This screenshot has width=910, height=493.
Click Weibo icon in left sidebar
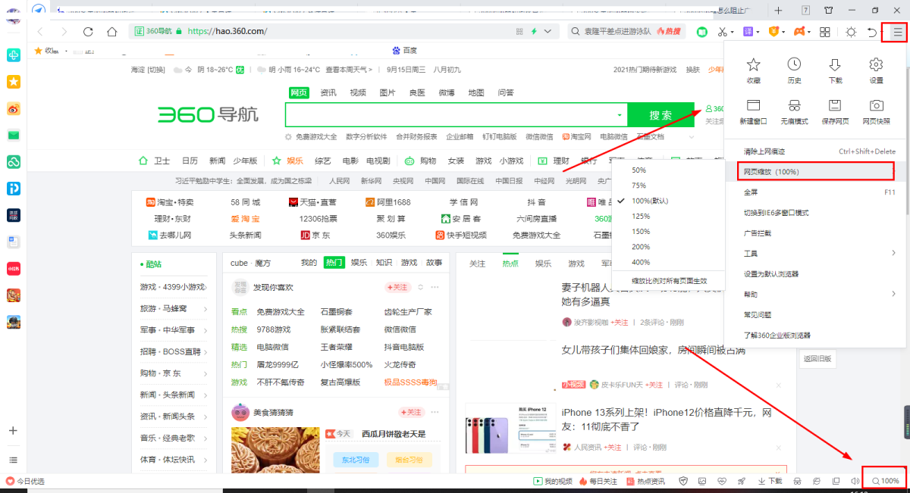(14, 108)
